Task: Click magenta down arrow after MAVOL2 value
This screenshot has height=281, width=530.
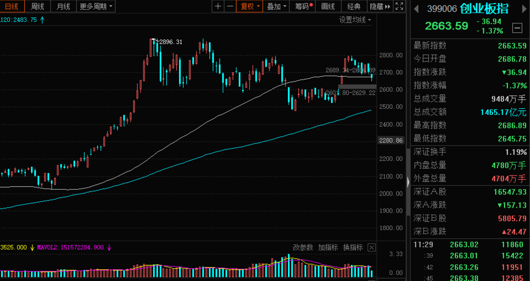Action: (x=109, y=247)
